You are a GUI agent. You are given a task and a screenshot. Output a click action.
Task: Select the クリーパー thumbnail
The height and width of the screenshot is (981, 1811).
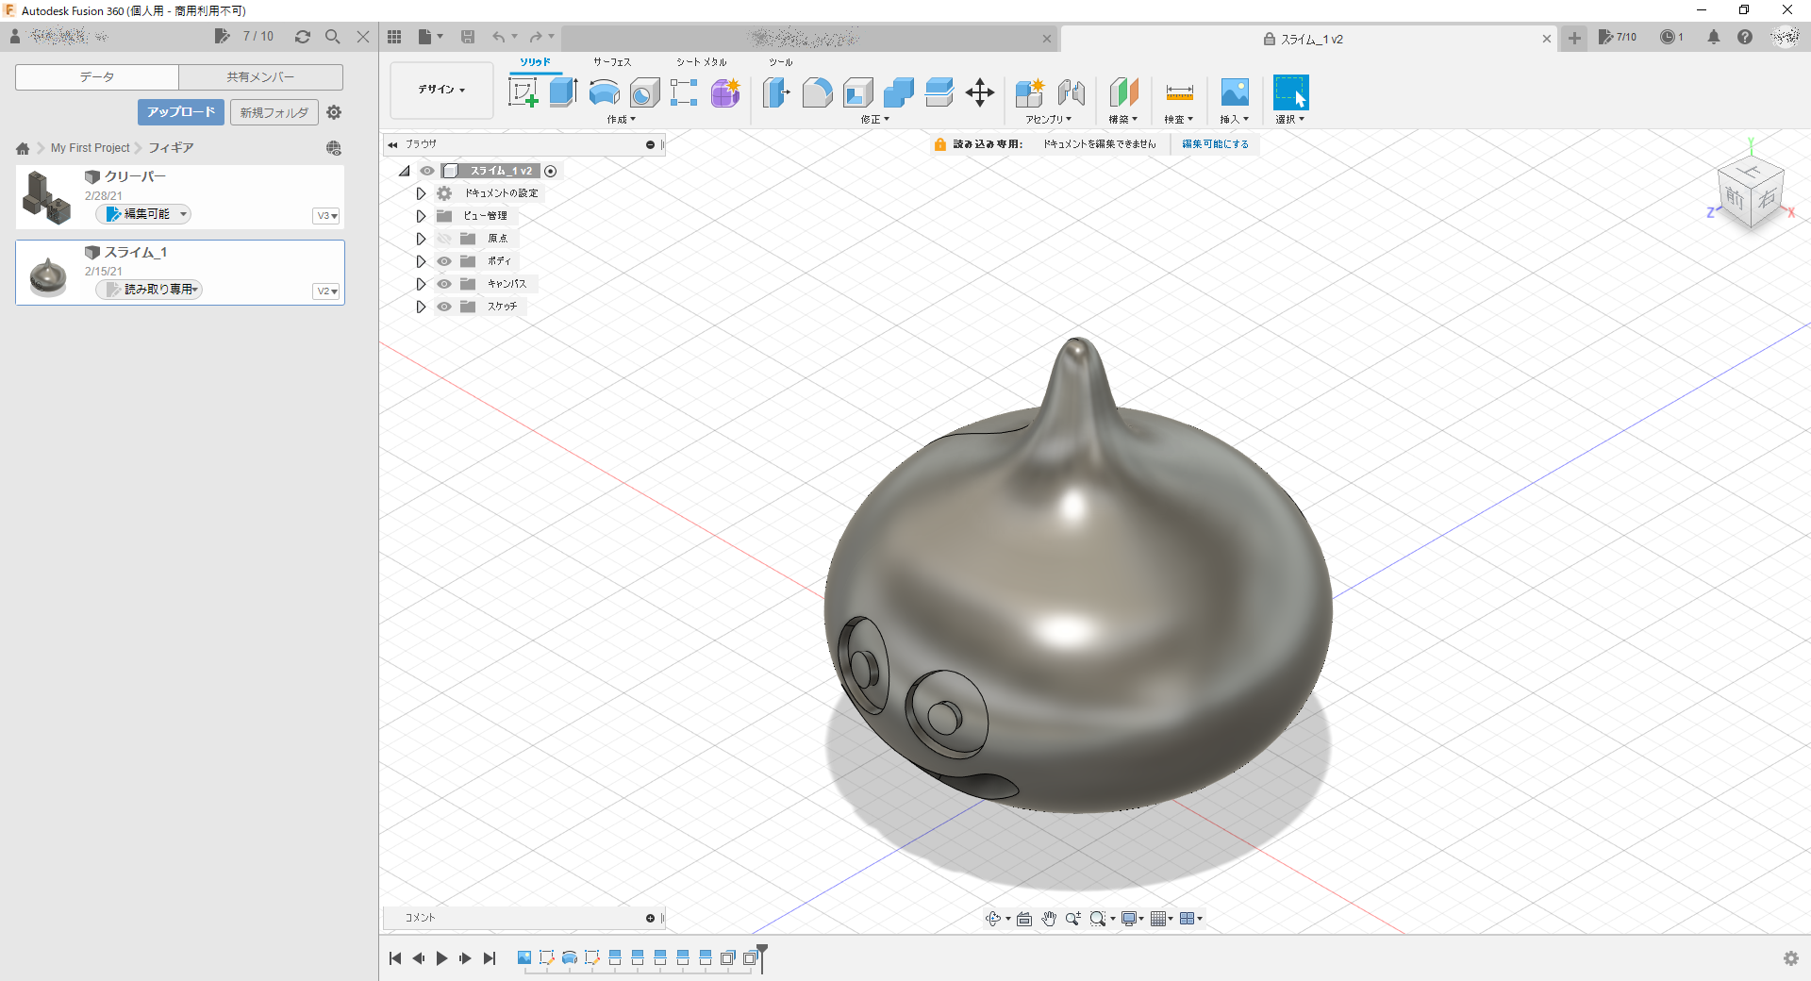pyautogui.click(x=47, y=197)
